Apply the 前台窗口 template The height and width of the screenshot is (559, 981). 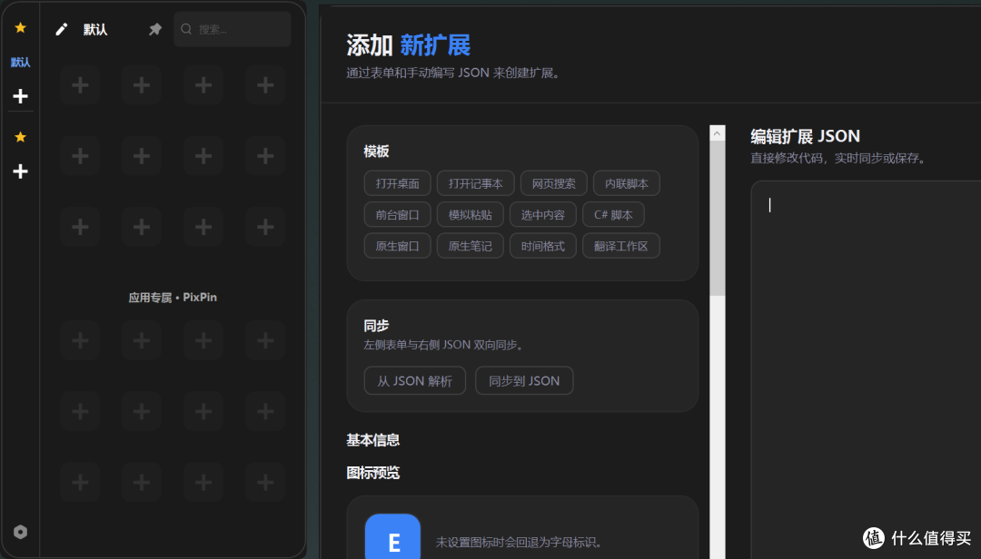[397, 214]
